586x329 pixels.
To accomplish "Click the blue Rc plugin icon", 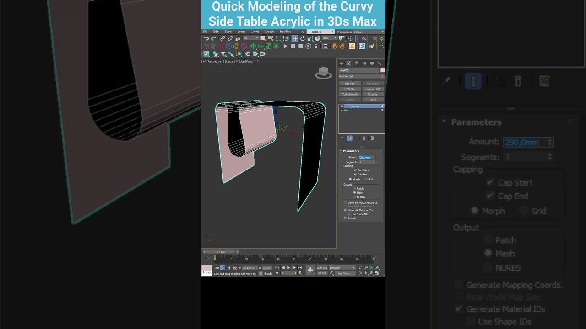I will tap(362, 46).
